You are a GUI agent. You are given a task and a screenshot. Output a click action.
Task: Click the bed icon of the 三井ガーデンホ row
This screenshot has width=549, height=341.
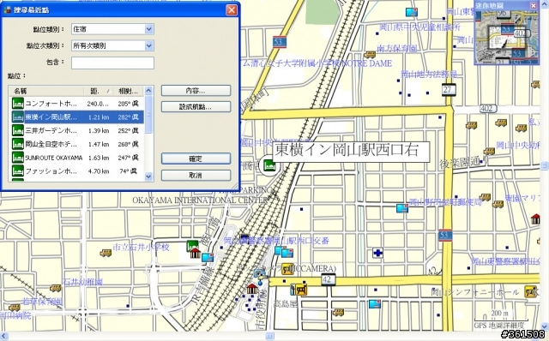18,130
